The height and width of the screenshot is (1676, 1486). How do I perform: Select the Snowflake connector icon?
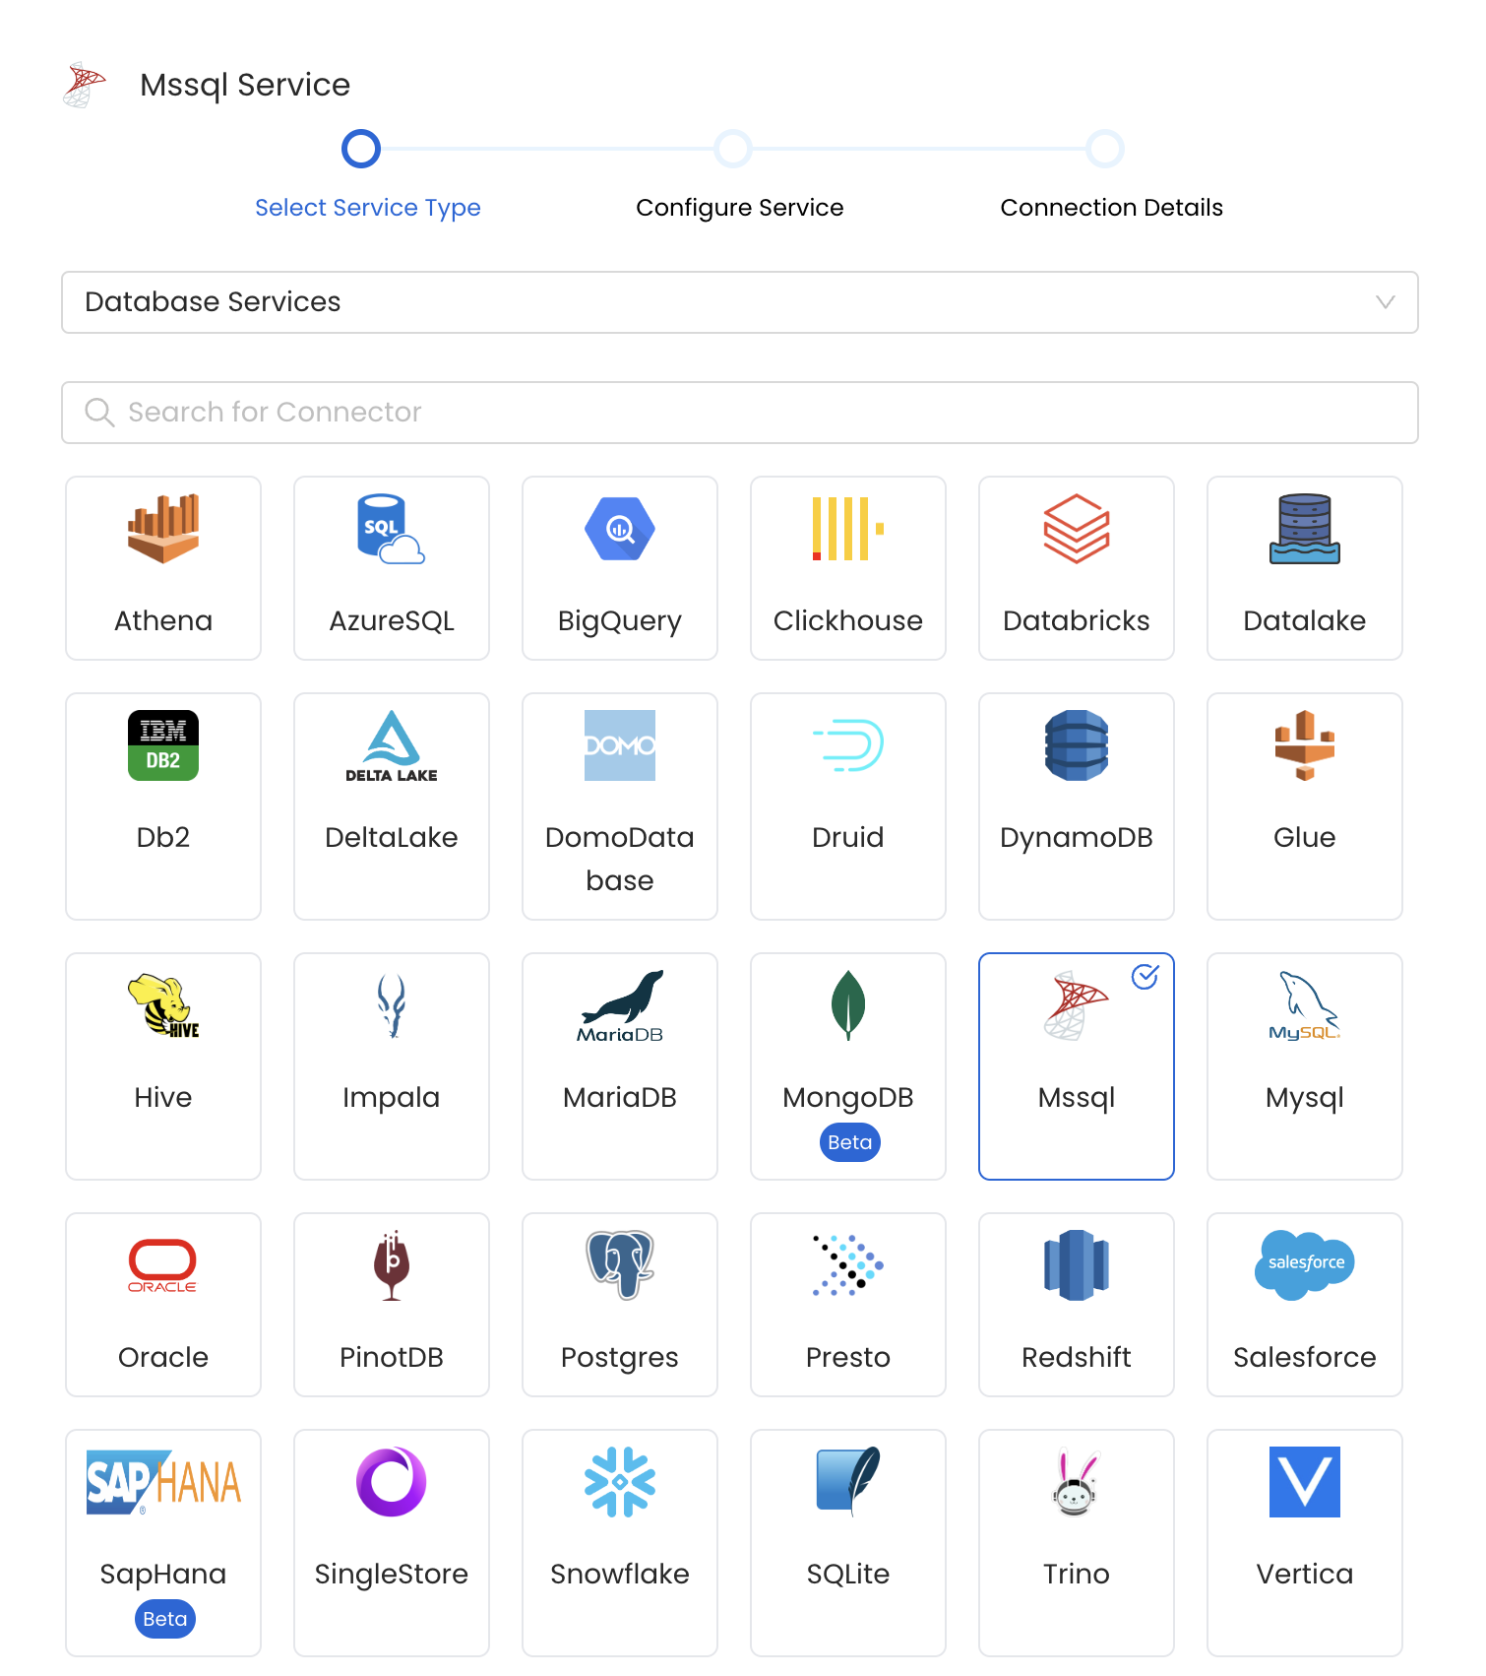point(619,1482)
